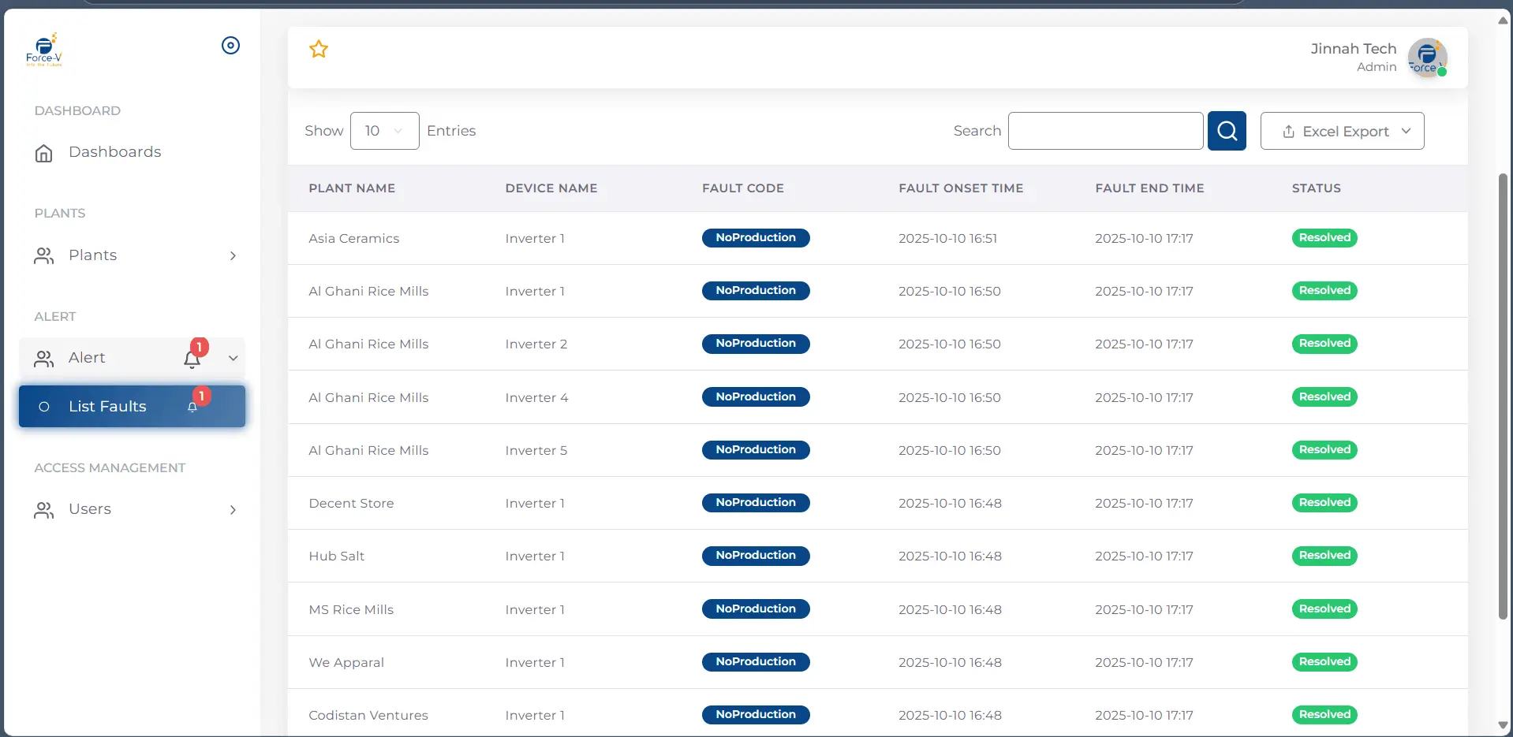Open the Jinnah Tech profile avatar
This screenshot has width=1513, height=737.
1427,58
